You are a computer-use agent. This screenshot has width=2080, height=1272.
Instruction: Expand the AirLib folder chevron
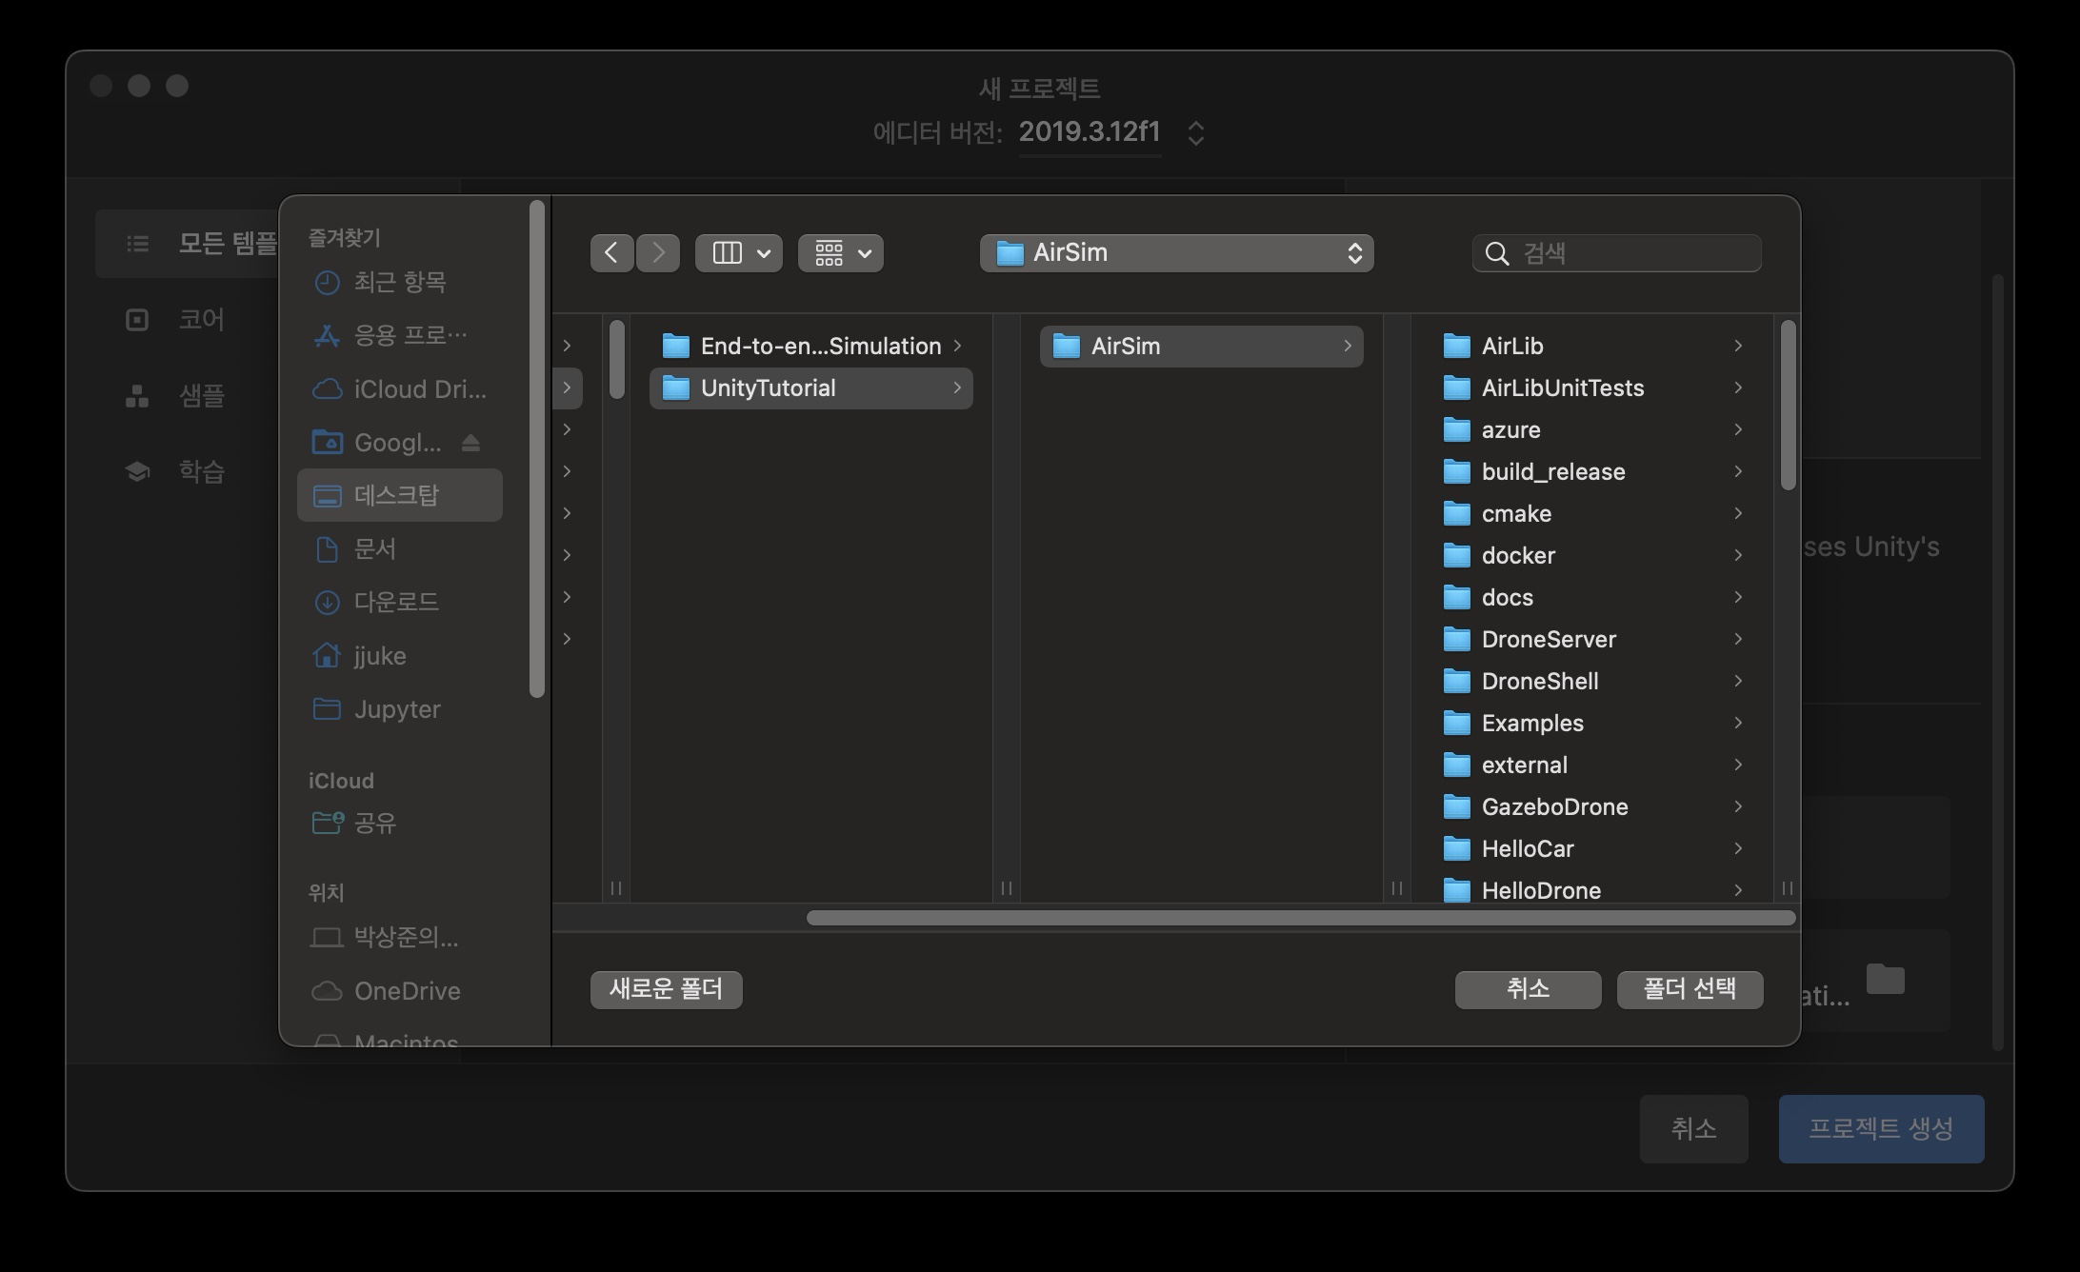1738,347
